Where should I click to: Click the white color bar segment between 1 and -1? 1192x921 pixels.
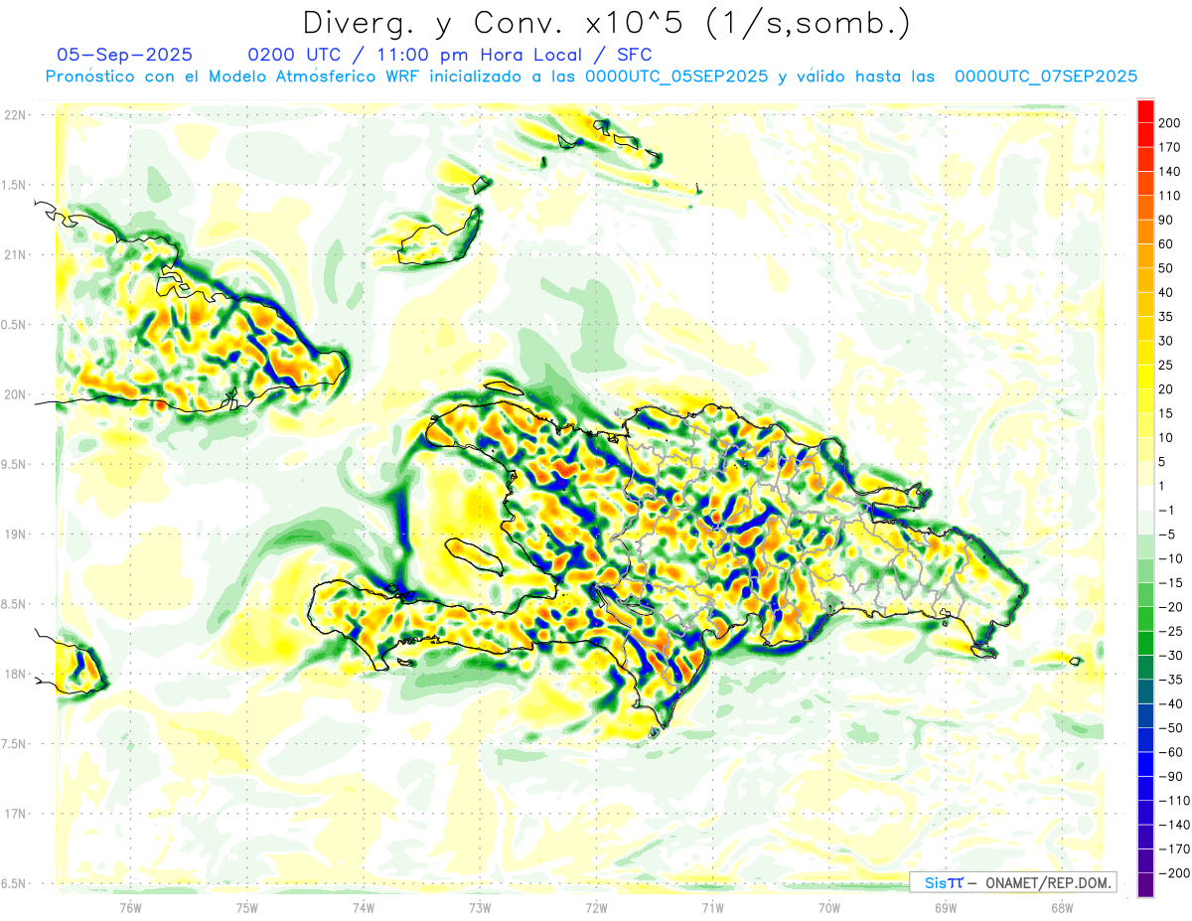pyautogui.click(x=1145, y=498)
